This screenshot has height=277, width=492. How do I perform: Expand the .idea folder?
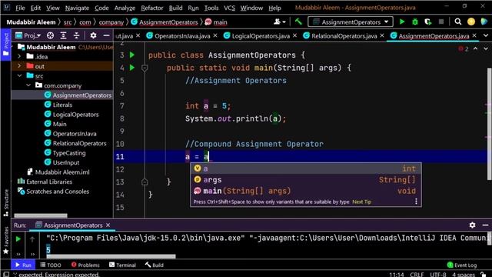[x=19, y=56]
